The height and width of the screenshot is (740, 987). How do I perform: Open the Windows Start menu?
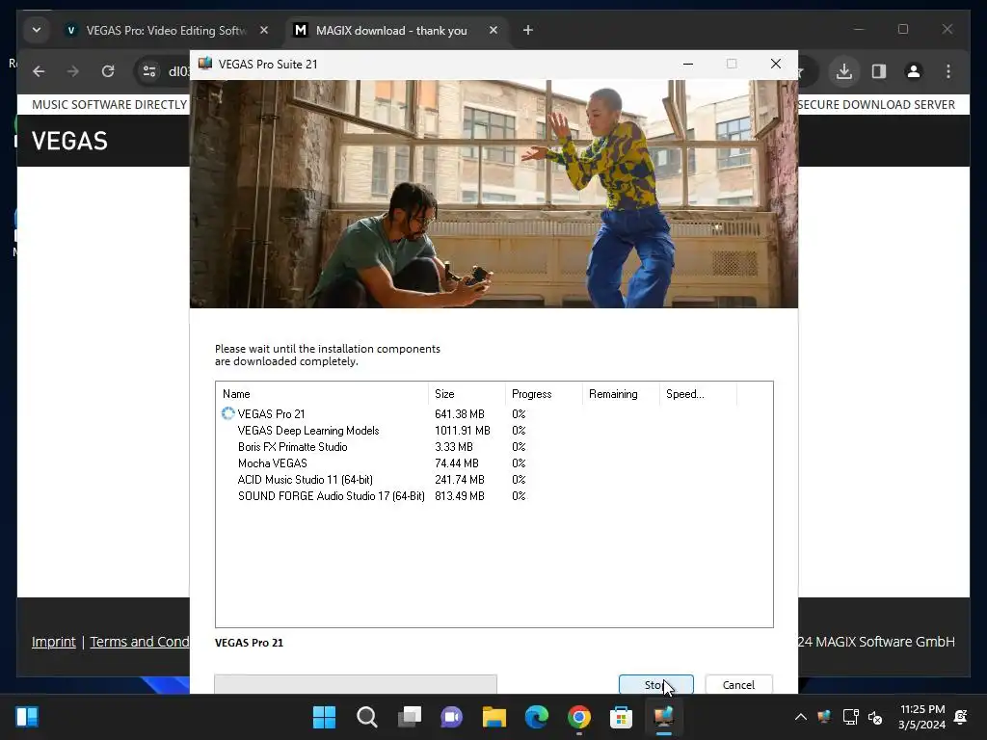click(324, 717)
